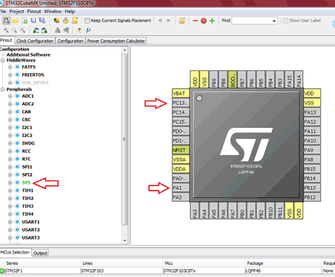Click the green plus icon
Screen dimensions: 335x277
(x=212, y=21)
